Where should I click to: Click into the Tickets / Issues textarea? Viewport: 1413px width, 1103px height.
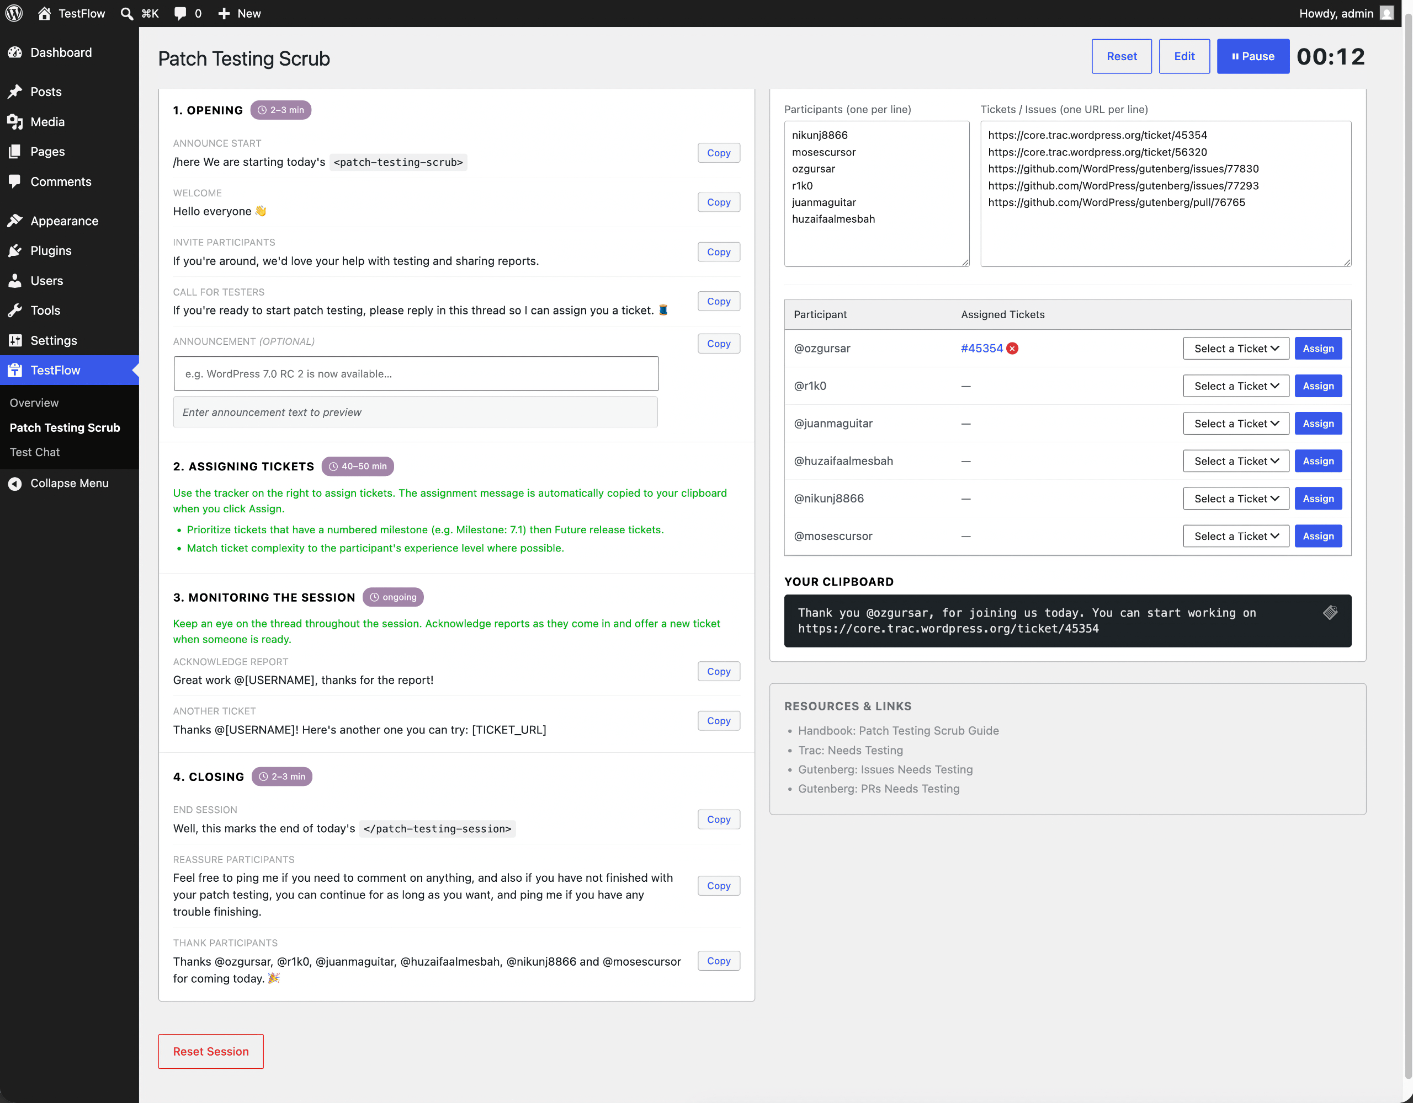1166,194
